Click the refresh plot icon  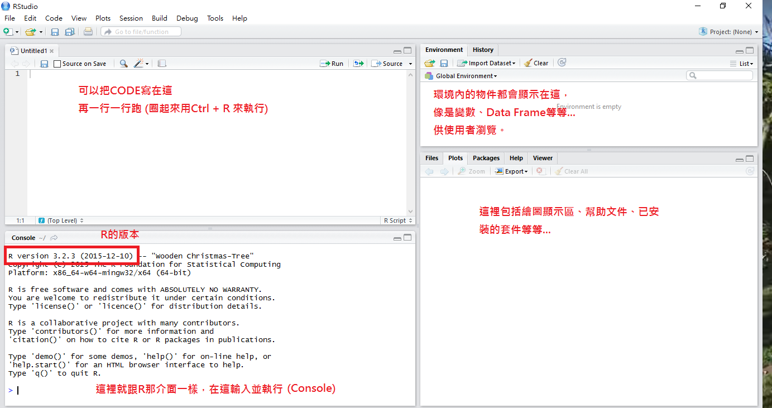[x=750, y=171]
